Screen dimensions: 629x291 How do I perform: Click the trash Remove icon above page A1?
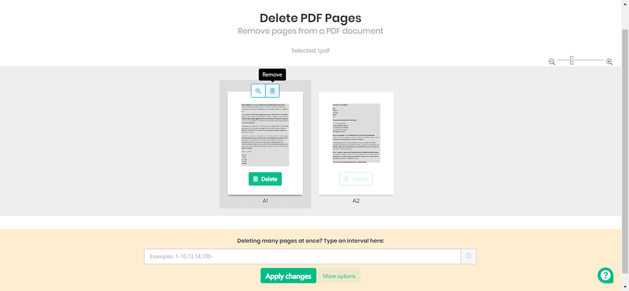pyautogui.click(x=272, y=91)
